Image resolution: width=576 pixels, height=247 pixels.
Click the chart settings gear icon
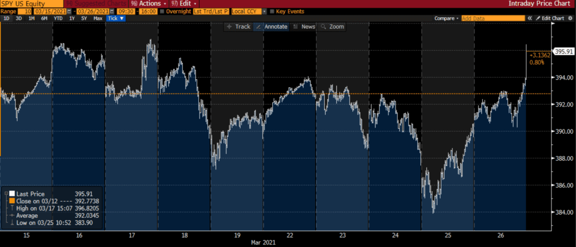(x=570, y=18)
